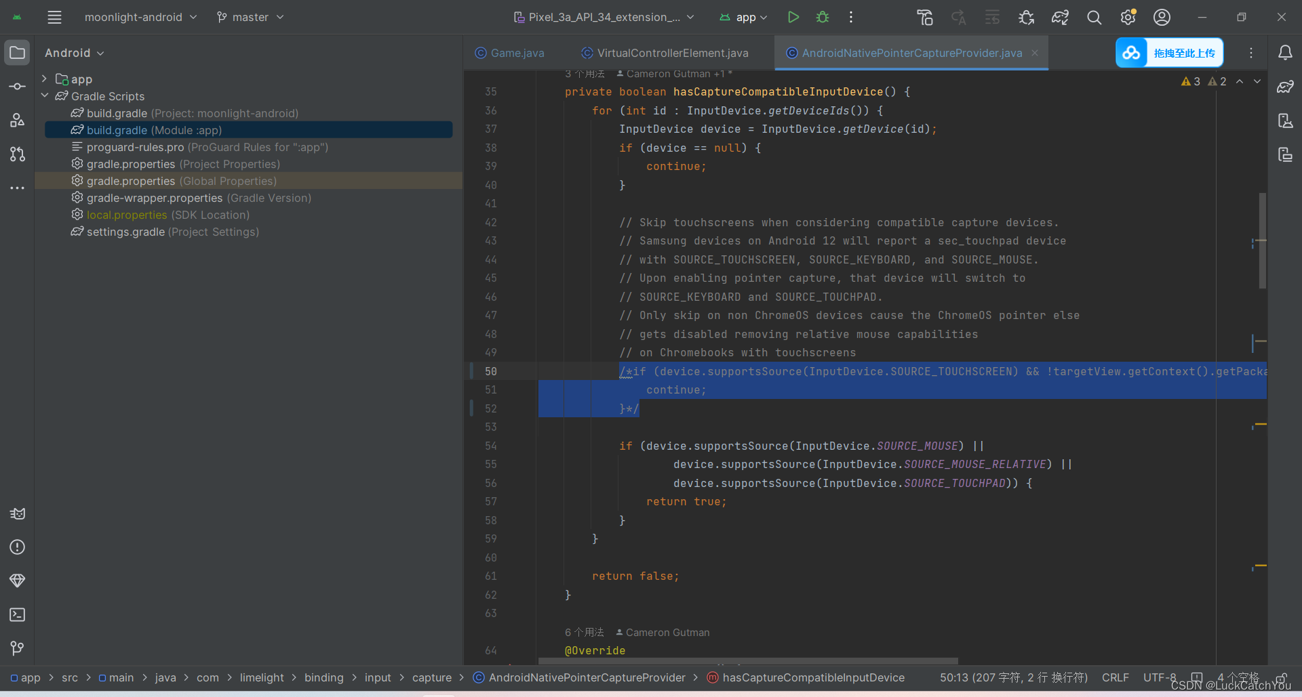Click breadcrumb AndroidNativePointerCaptureProvider
This screenshot has height=697, width=1302.
click(x=579, y=677)
